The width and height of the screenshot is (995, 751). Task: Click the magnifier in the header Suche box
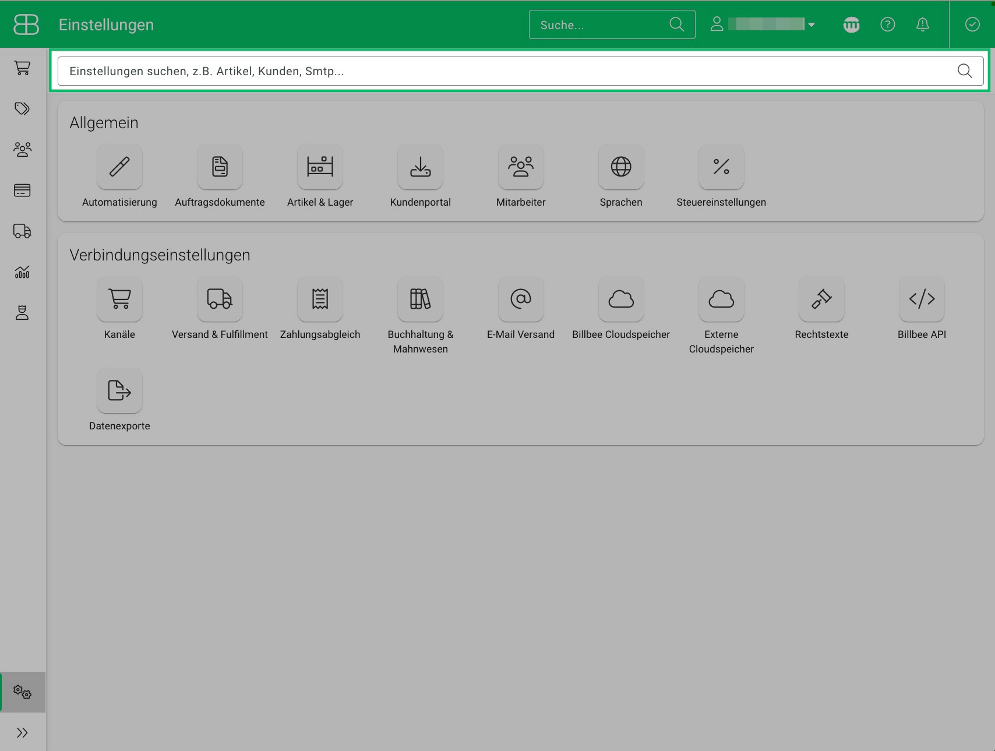point(676,24)
